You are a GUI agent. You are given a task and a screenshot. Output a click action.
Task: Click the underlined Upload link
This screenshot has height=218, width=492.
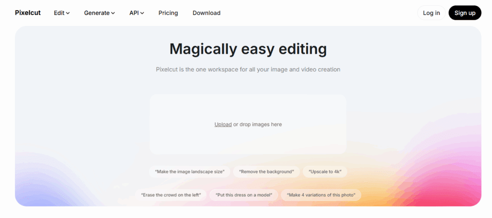[x=223, y=124]
